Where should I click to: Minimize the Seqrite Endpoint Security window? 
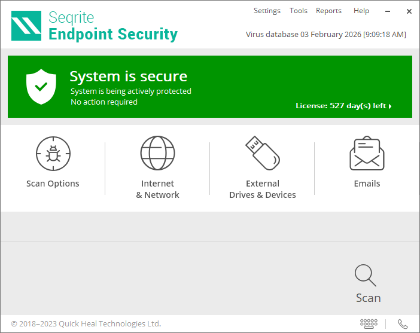pyautogui.click(x=388, y=11)
